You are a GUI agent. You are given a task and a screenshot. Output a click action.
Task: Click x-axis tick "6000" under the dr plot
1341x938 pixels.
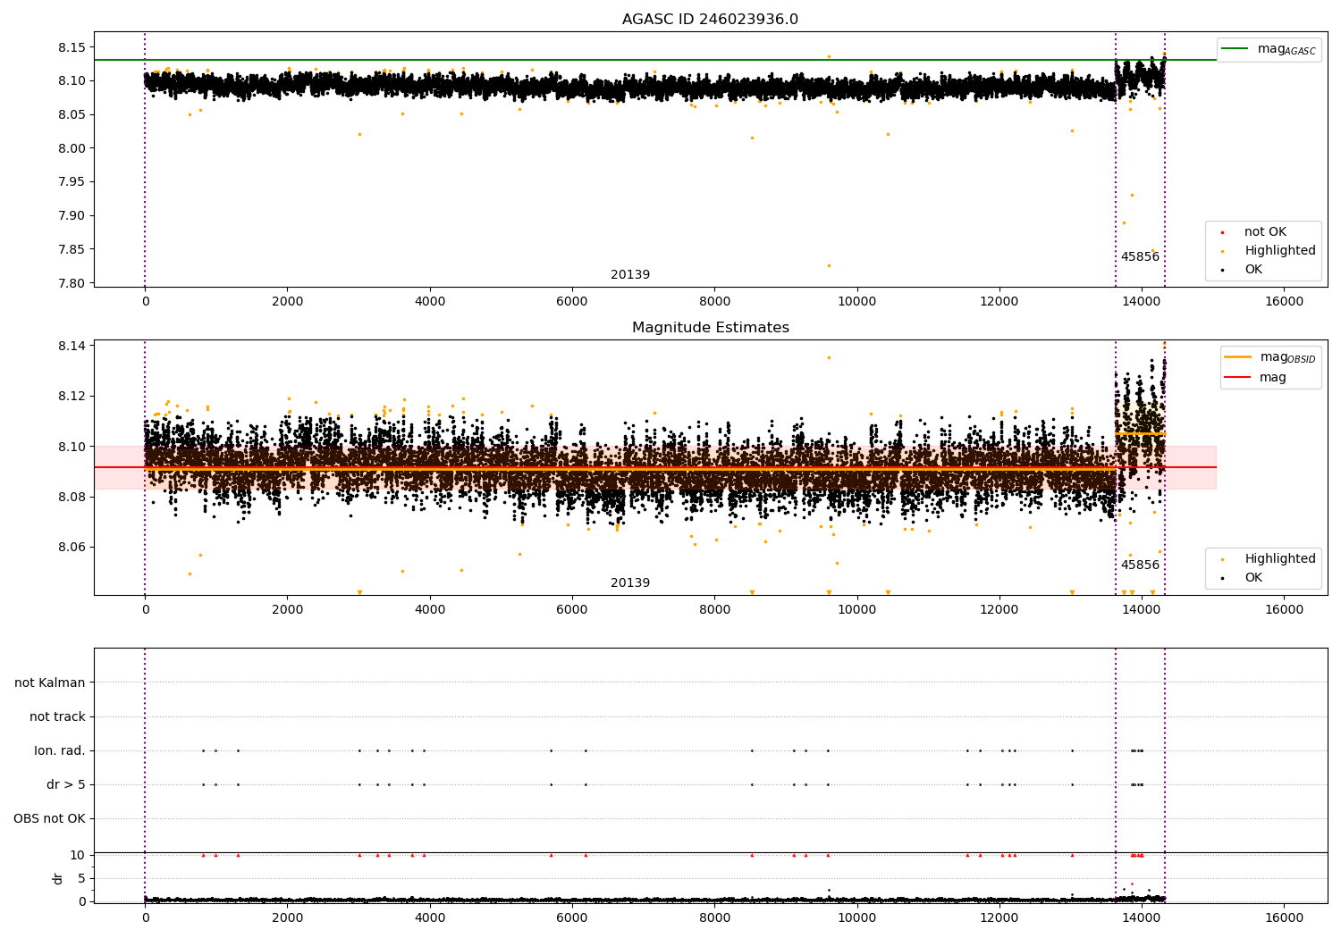(572, 918)
